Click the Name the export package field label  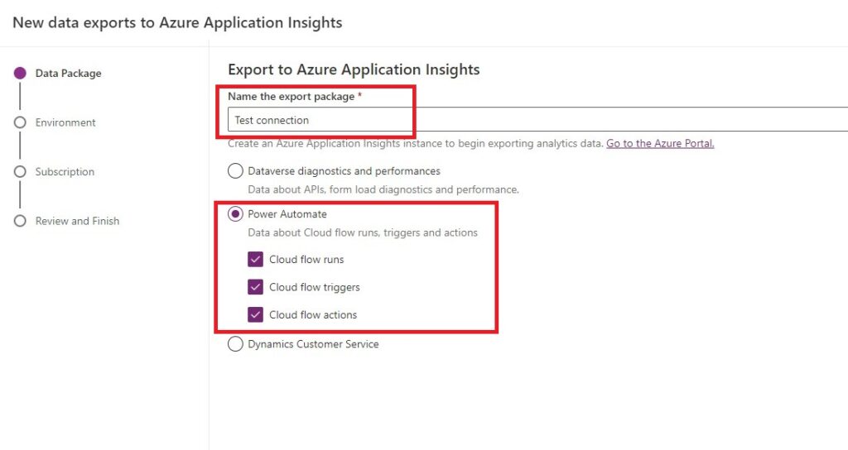coord(294,97)
